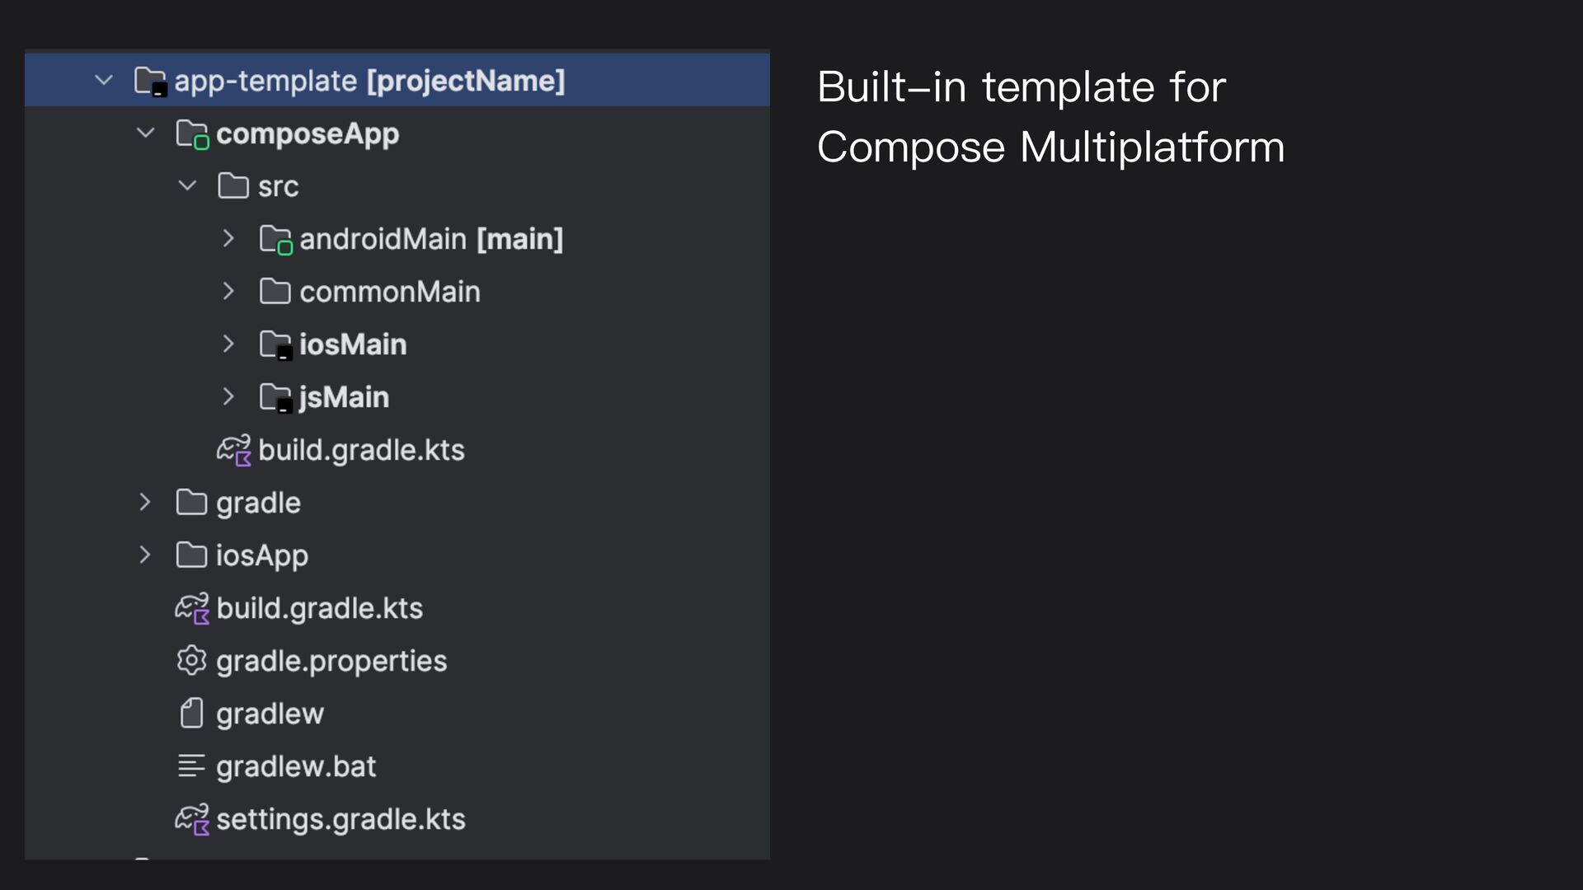Collapse the src folder chevron
This screenshot has height=890, width=1583.
tap(188, 185)
